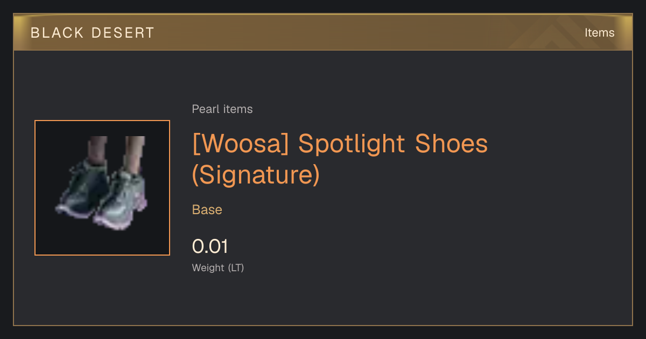Click the Woosa Spotlight Shoes item icon
The width and height of the screenshot is (646, 339).
click(102, 187)
